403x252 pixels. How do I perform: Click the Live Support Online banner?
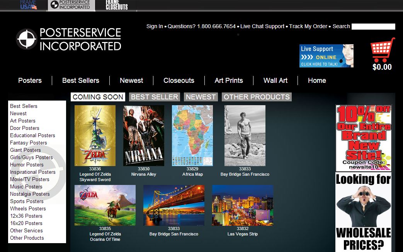[x=326, y=56]
